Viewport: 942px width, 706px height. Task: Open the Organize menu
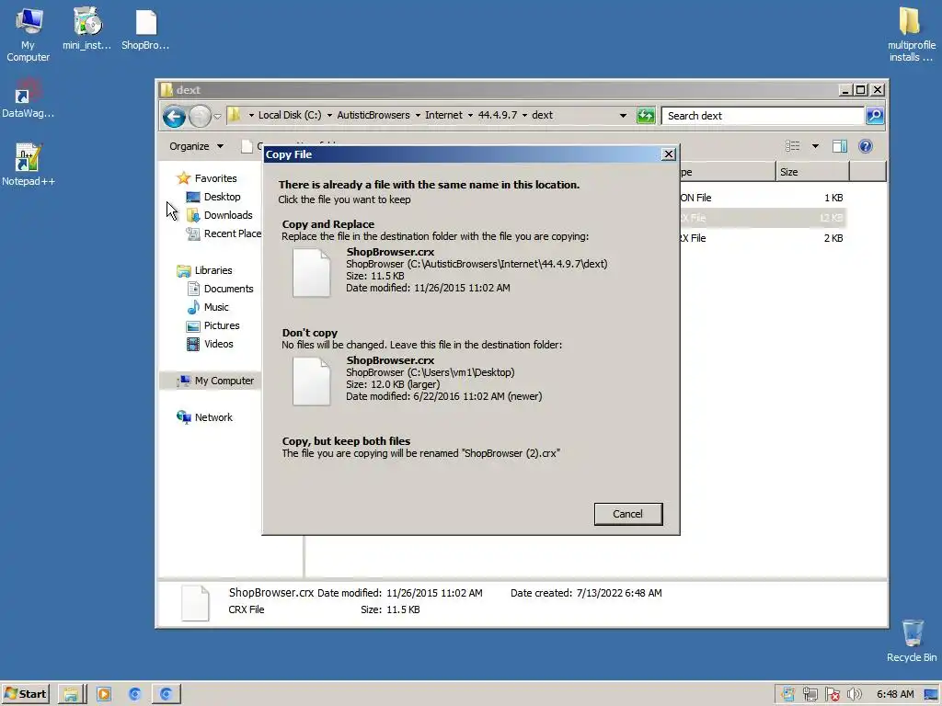[x=196, y=146]
